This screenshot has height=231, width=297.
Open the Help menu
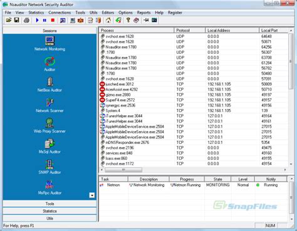click(x=159, y=13)
